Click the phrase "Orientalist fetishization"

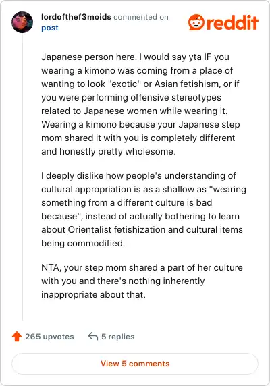pos(117,229)
